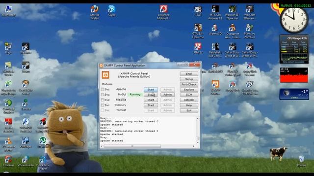
Task: Select the KMPlayer desktop icon
Action: (x=26, y=142)
